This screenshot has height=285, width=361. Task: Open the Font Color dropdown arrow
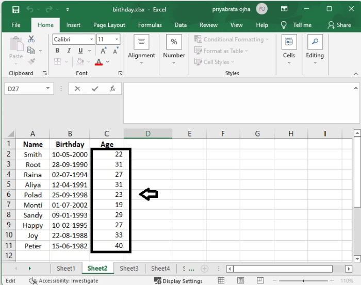107,62
